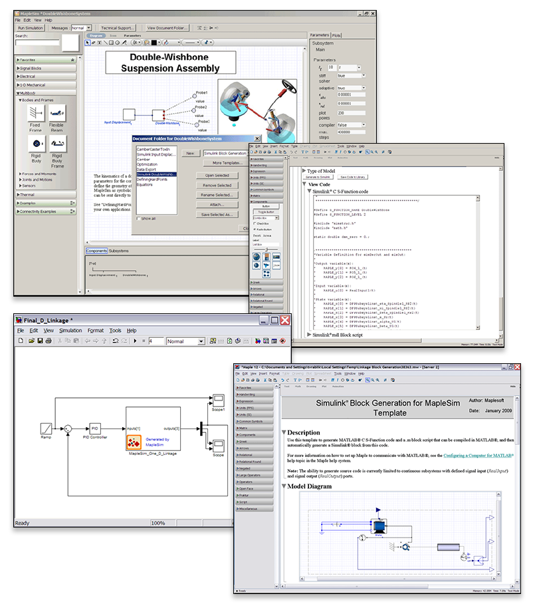The width and height of the screenshot is (535, 608).
Task: Expand the 1-D Mechanical palette
Action: pos(46,85)
